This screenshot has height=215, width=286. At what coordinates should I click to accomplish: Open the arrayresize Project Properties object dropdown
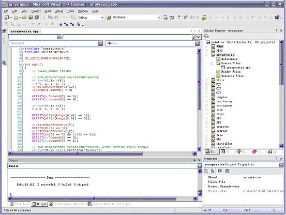point(281,164)
